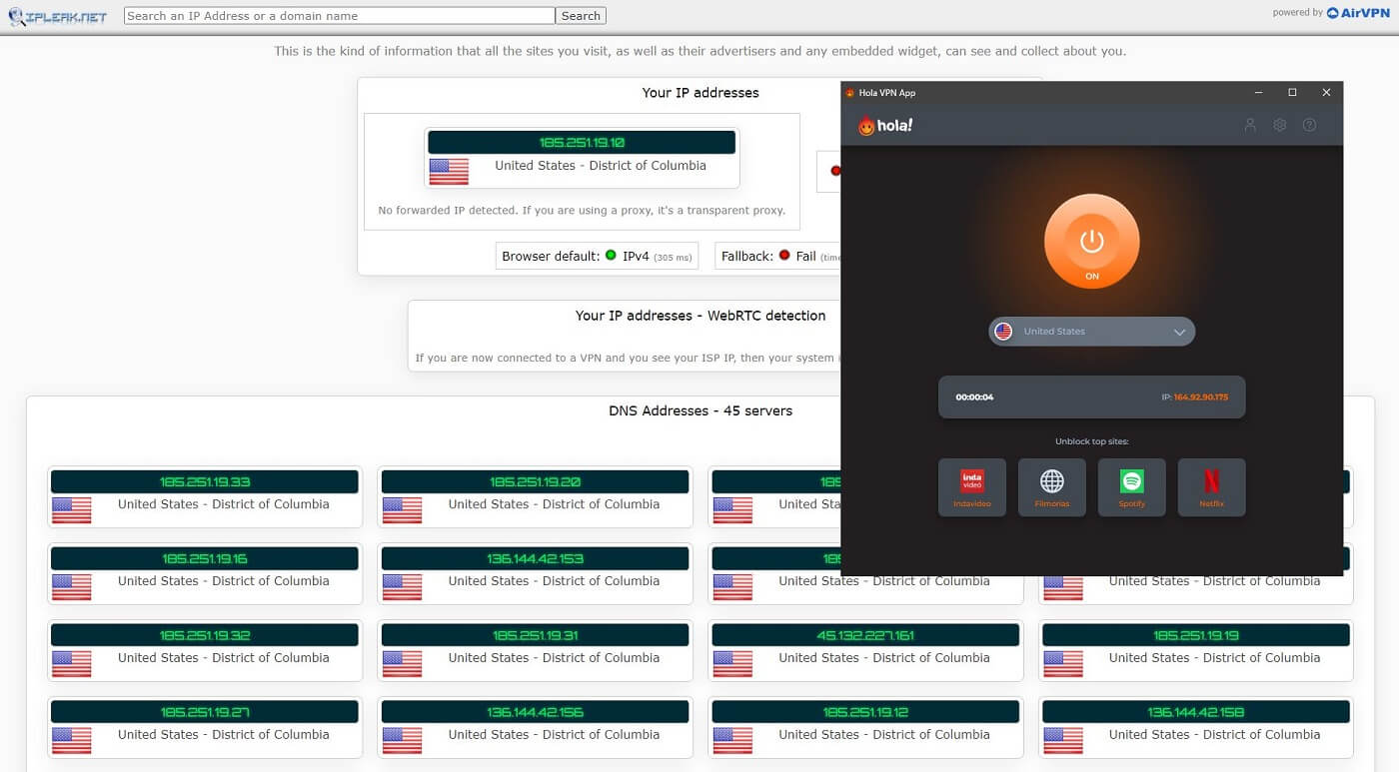Click the flag beside DNS 185.251.19.33
1399x772 pixels.
71,510
